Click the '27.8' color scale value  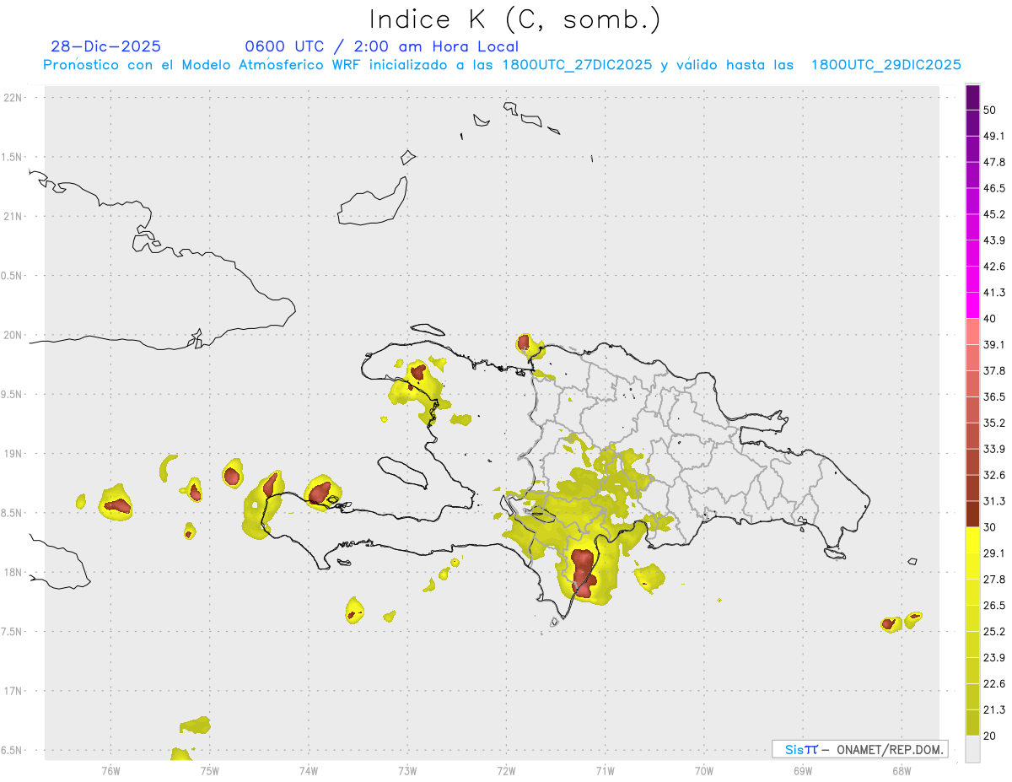point(994,580)
